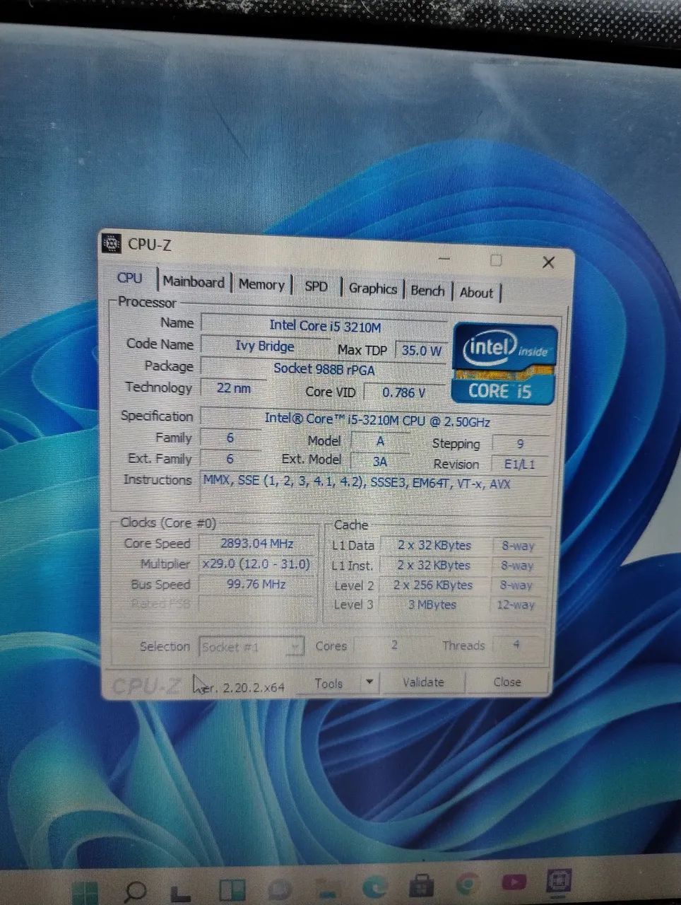This screenshot has width=681, height=905.
Task: Click the Windows Start icon on the taskbar
Action: click(x=85, y=893)
